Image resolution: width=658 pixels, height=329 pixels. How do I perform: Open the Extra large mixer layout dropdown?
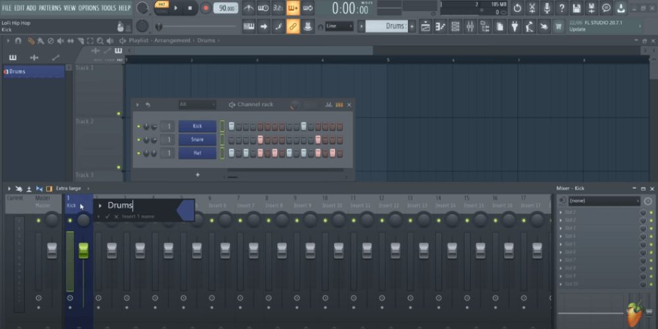pos(71,188)
